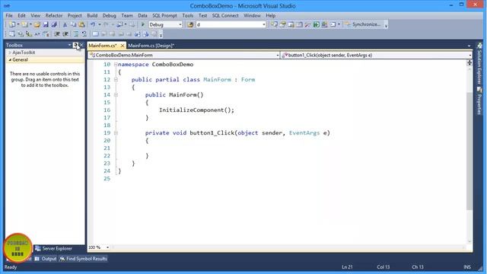The image size is (487, 274).
Task: Click the Uncomment selected lines icon
Action: pos(84,33)
